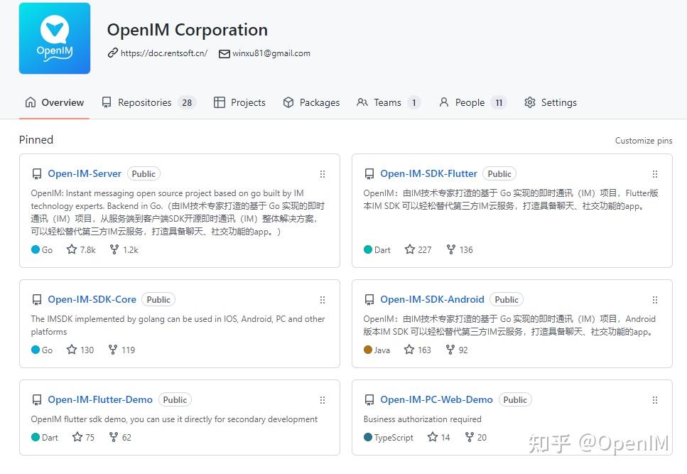This screenshot has width=687, height=474.
Task: Open the Open-IM-SDK-Flutter card handle menu
Action: [654, 173]
